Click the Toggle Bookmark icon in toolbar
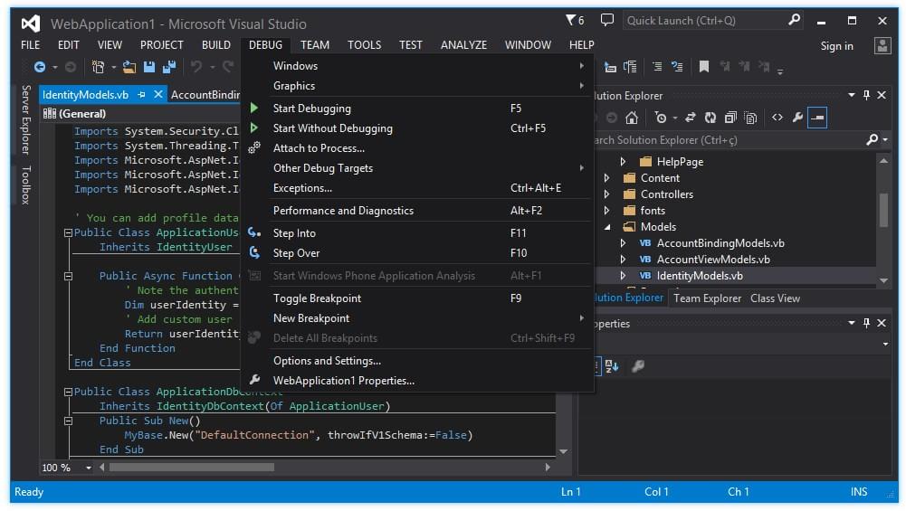This screenshot has width=906, height=511. (x=704, y=67)
